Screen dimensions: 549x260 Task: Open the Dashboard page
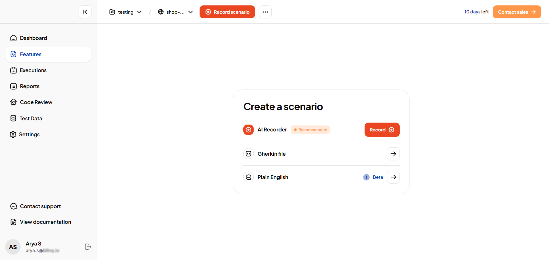coord(33,38)
